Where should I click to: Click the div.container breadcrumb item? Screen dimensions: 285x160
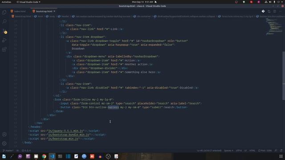(142, 16)
